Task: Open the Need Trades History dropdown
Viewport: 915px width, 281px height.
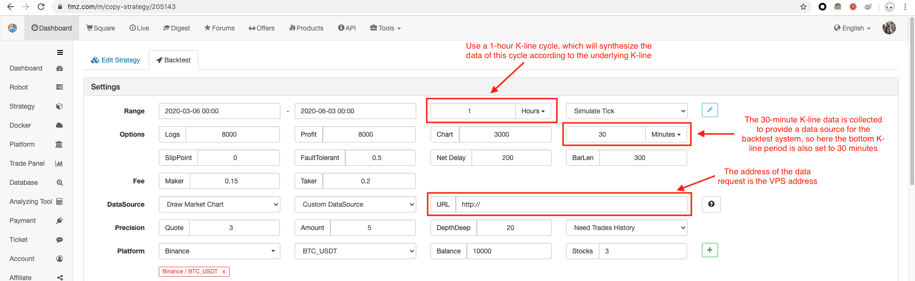Action: (x=627, y=228)
